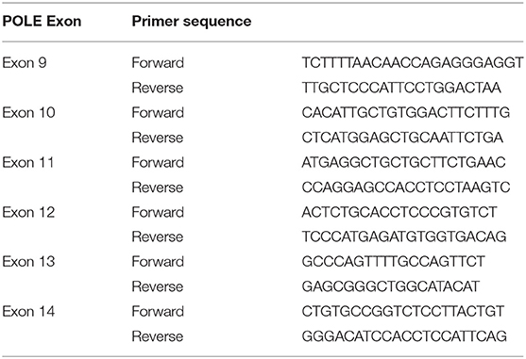This screenshot has height=359, width=526.
Task: Click the Exon 9 reverse sequence TTGCTCCCATTCCTGGACTAA
Action: tap(401, 88)
